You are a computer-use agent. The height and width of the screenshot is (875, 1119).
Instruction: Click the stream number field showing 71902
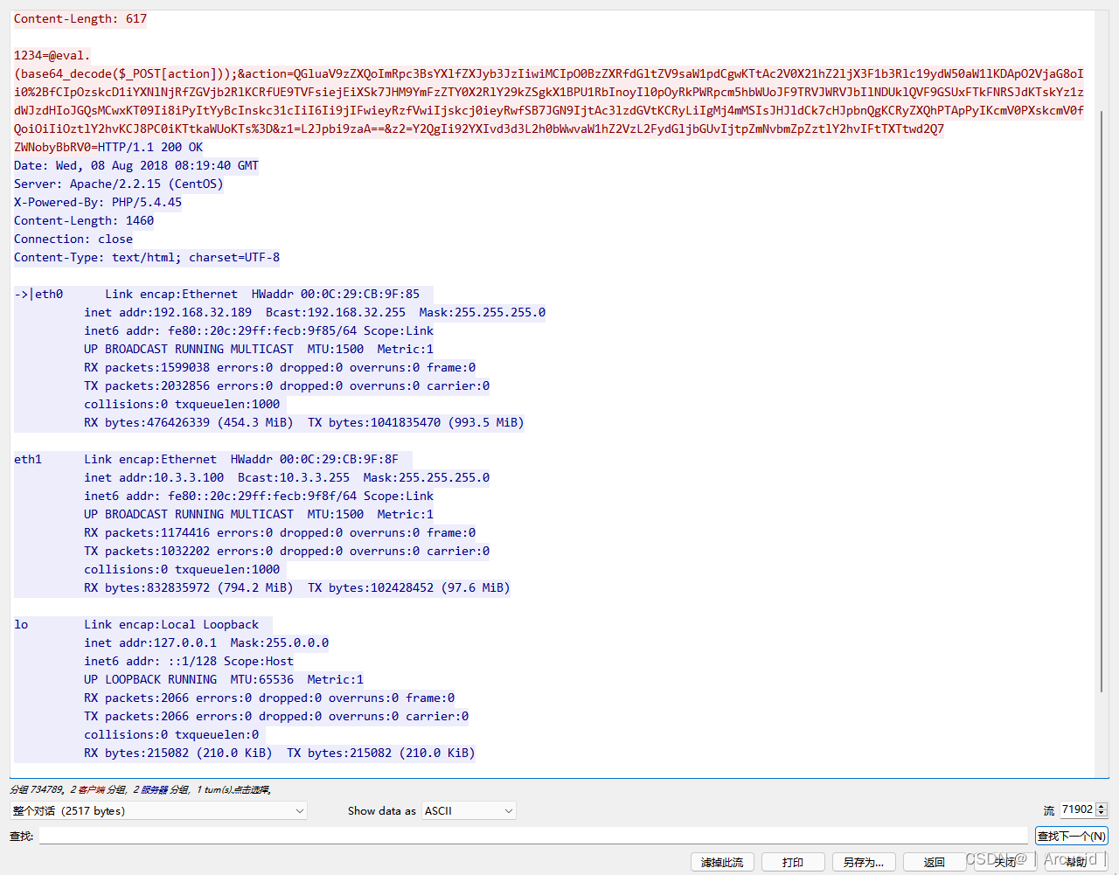coord(1077,810)
